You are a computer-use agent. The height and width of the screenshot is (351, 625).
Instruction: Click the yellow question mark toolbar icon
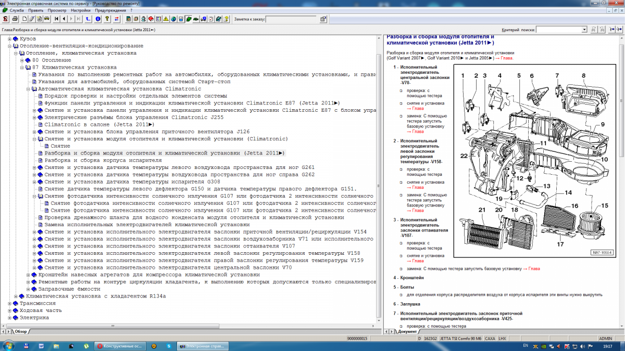107,19
